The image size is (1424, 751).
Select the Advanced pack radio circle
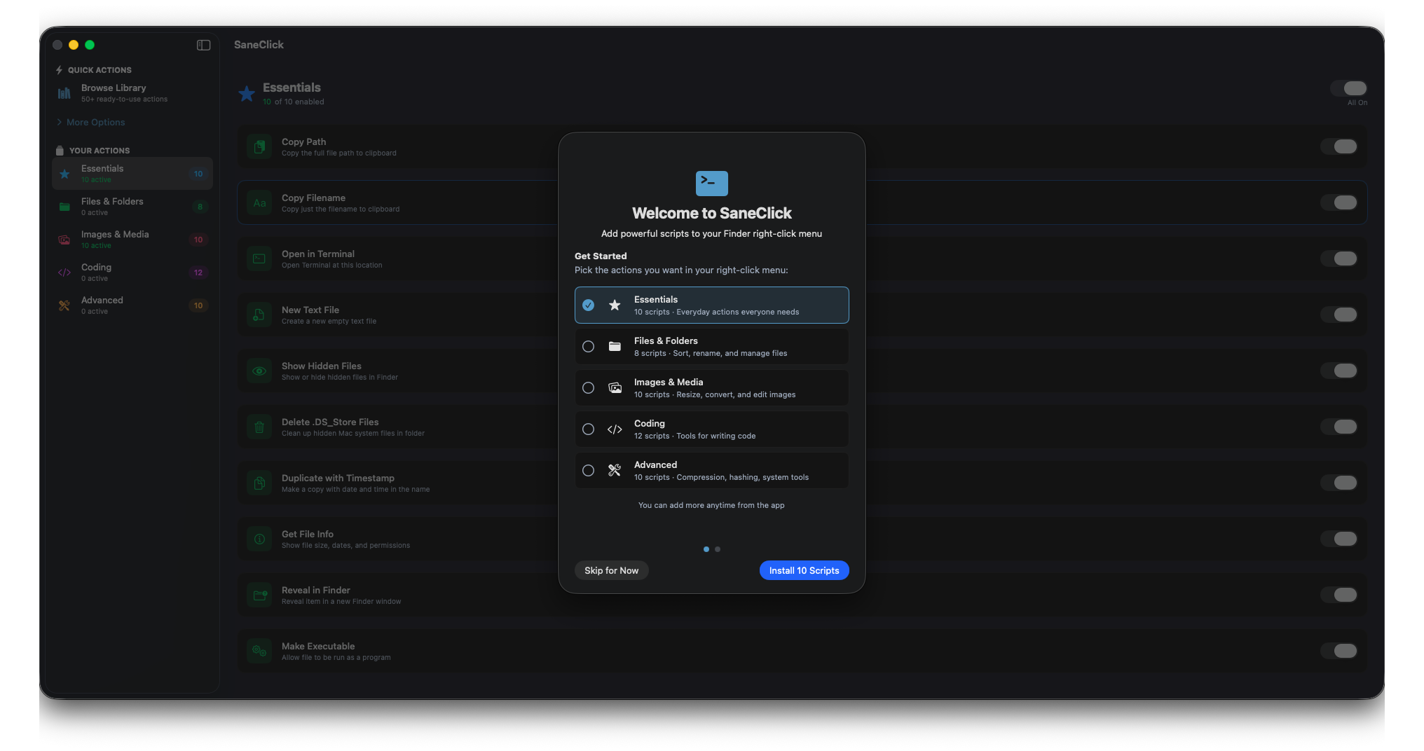click(x=589, y=470)
